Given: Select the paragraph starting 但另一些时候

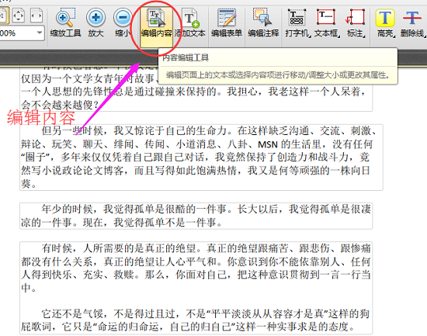Looking at the screenshot, I should (x=201, y=158).
